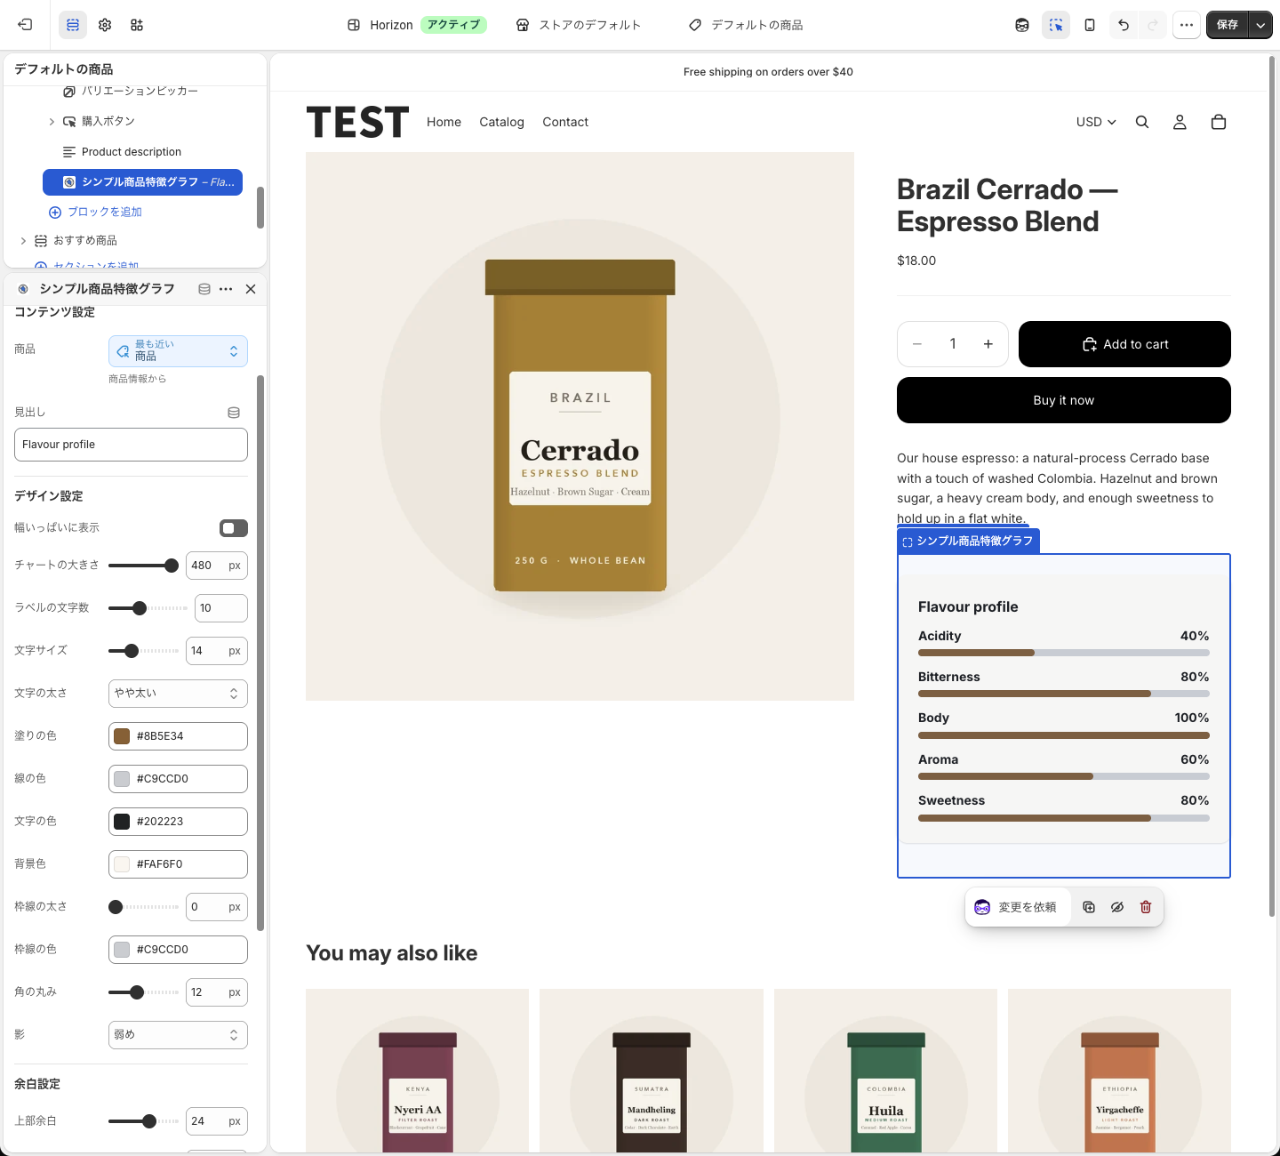The width and height of the screenshot is (1280, 1156).
Task: Open the 影 dropdown
Action: 178,1035
